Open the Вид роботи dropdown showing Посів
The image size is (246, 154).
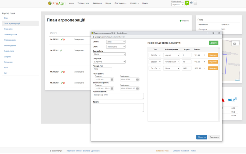click(x=109, y=54)
